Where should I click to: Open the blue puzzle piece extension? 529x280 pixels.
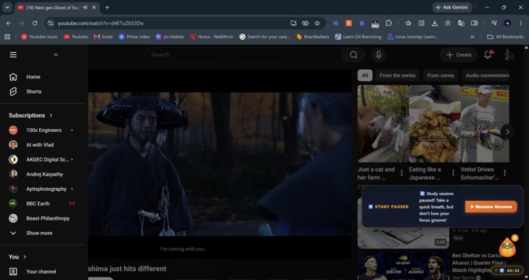point(362,23)
